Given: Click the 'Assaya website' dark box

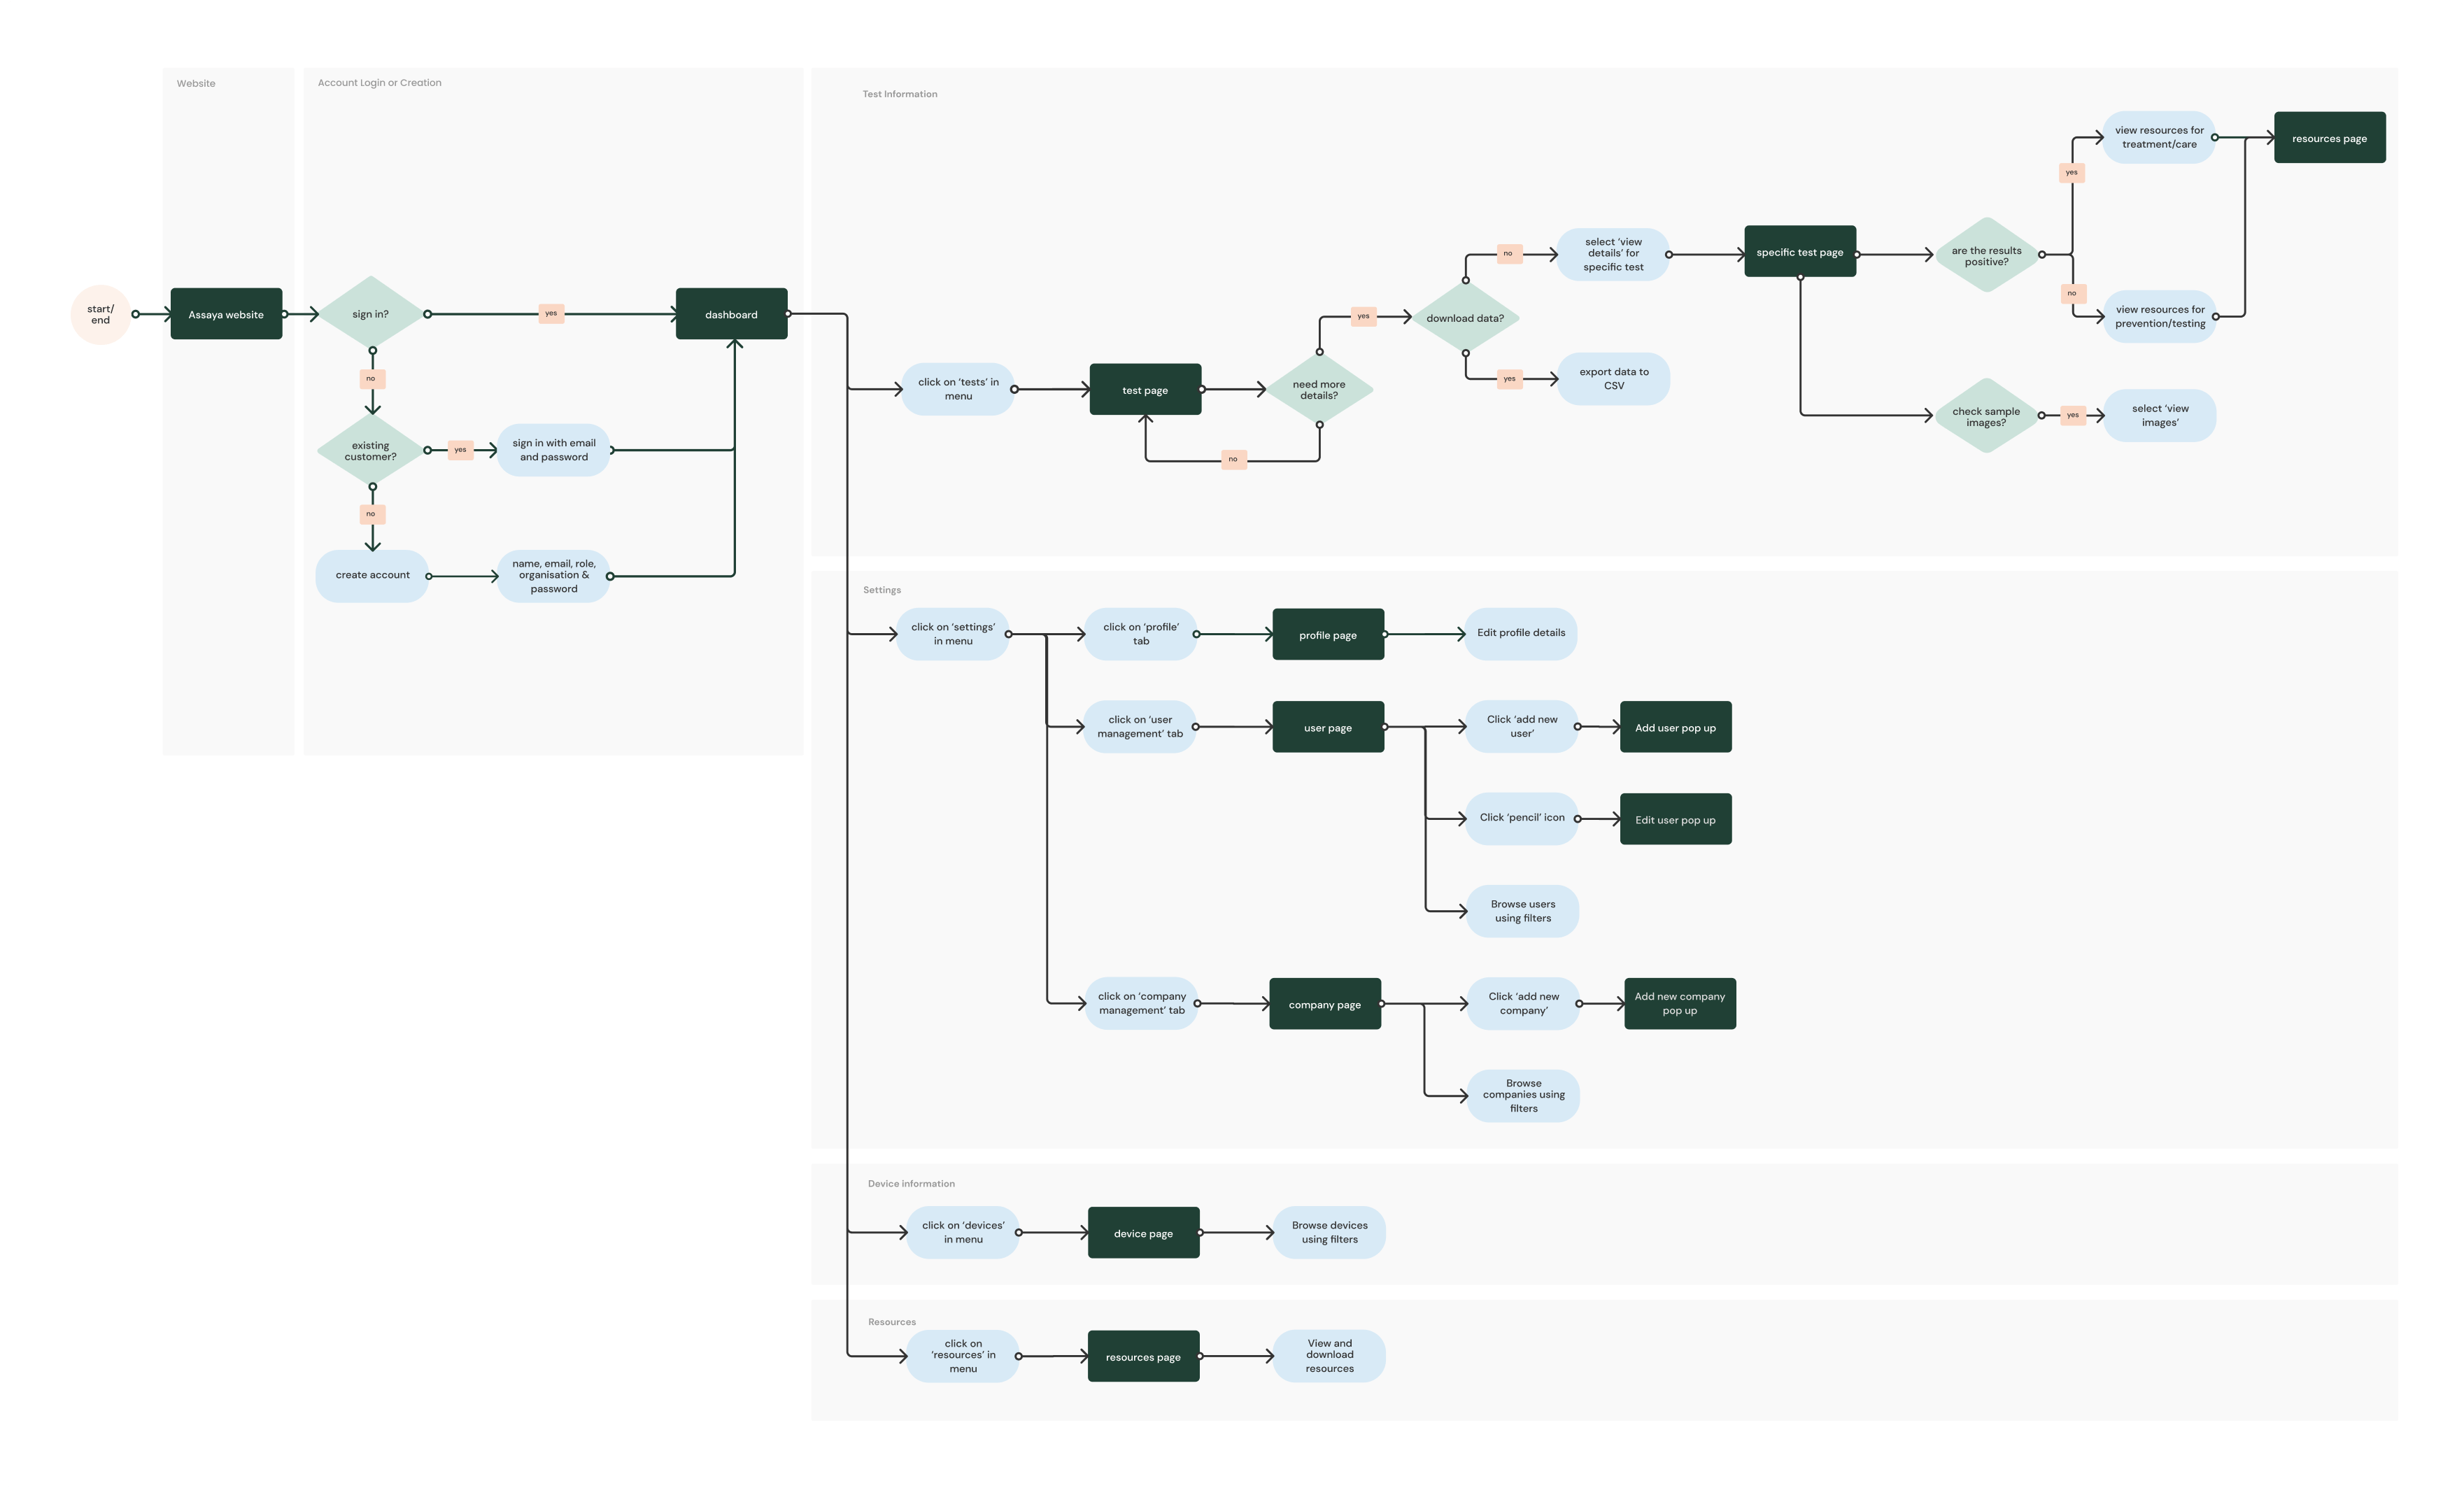Looking at the screenshot, I should click(x=226, y=314).
